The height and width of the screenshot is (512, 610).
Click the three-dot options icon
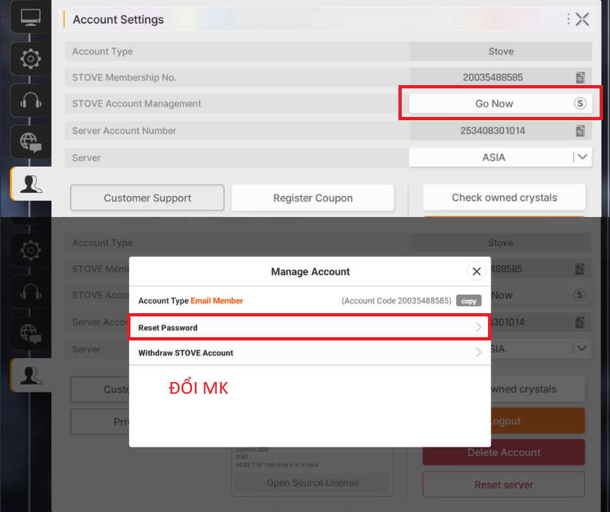point(568,19)
